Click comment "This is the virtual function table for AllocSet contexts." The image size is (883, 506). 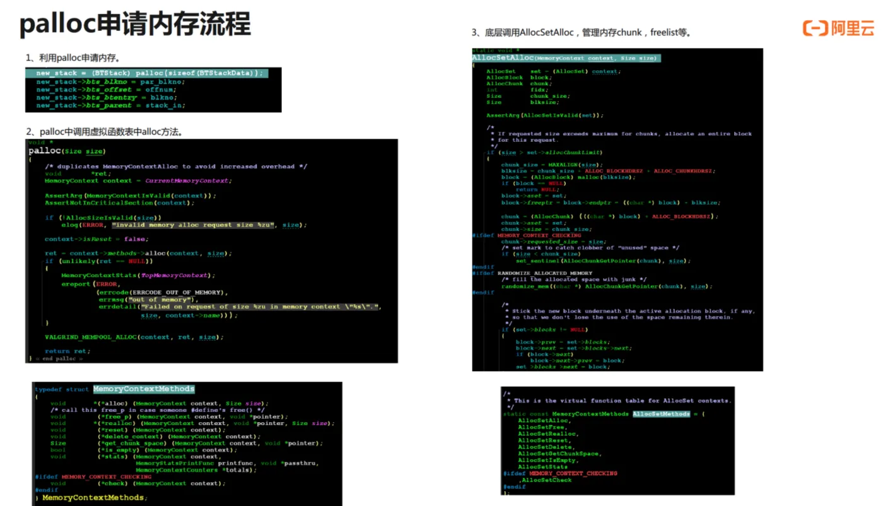623,401
